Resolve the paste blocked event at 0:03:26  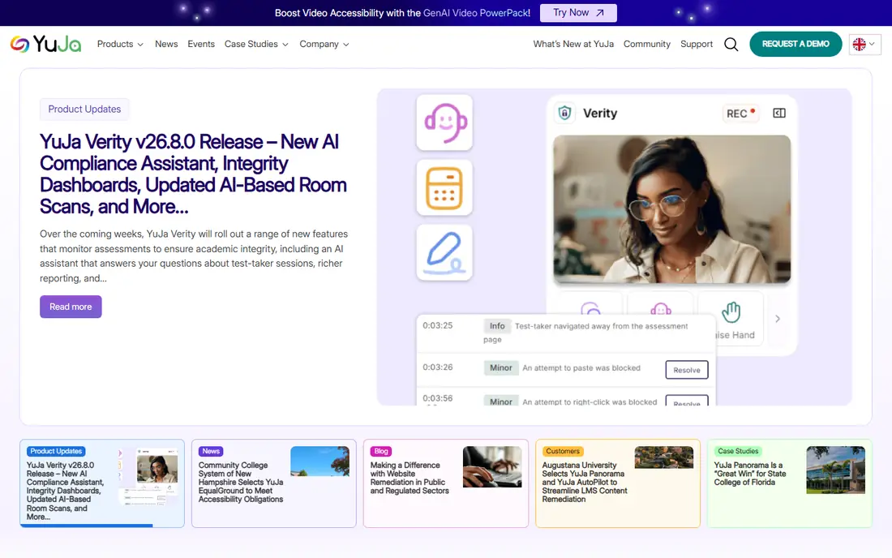687,370
